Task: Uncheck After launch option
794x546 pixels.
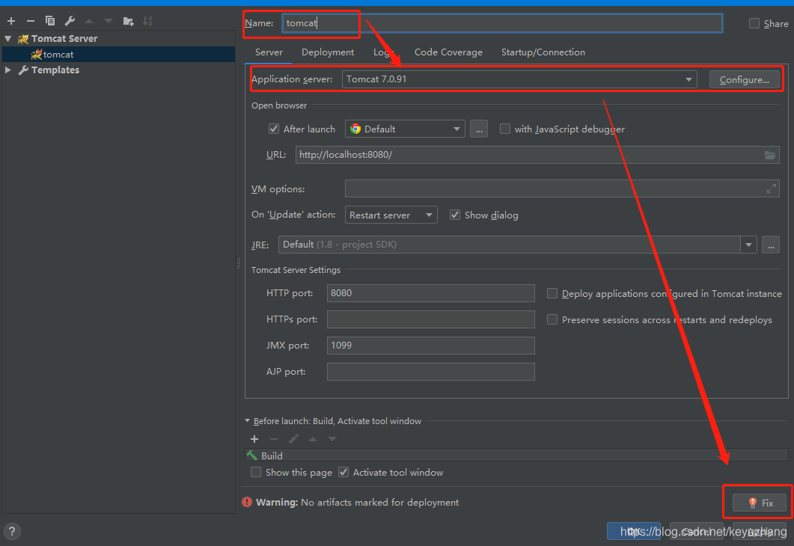Action: 274,129
